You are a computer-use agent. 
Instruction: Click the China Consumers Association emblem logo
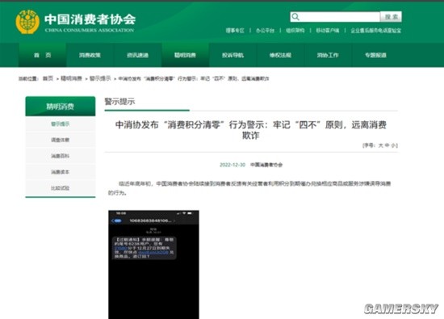[27, 22]
